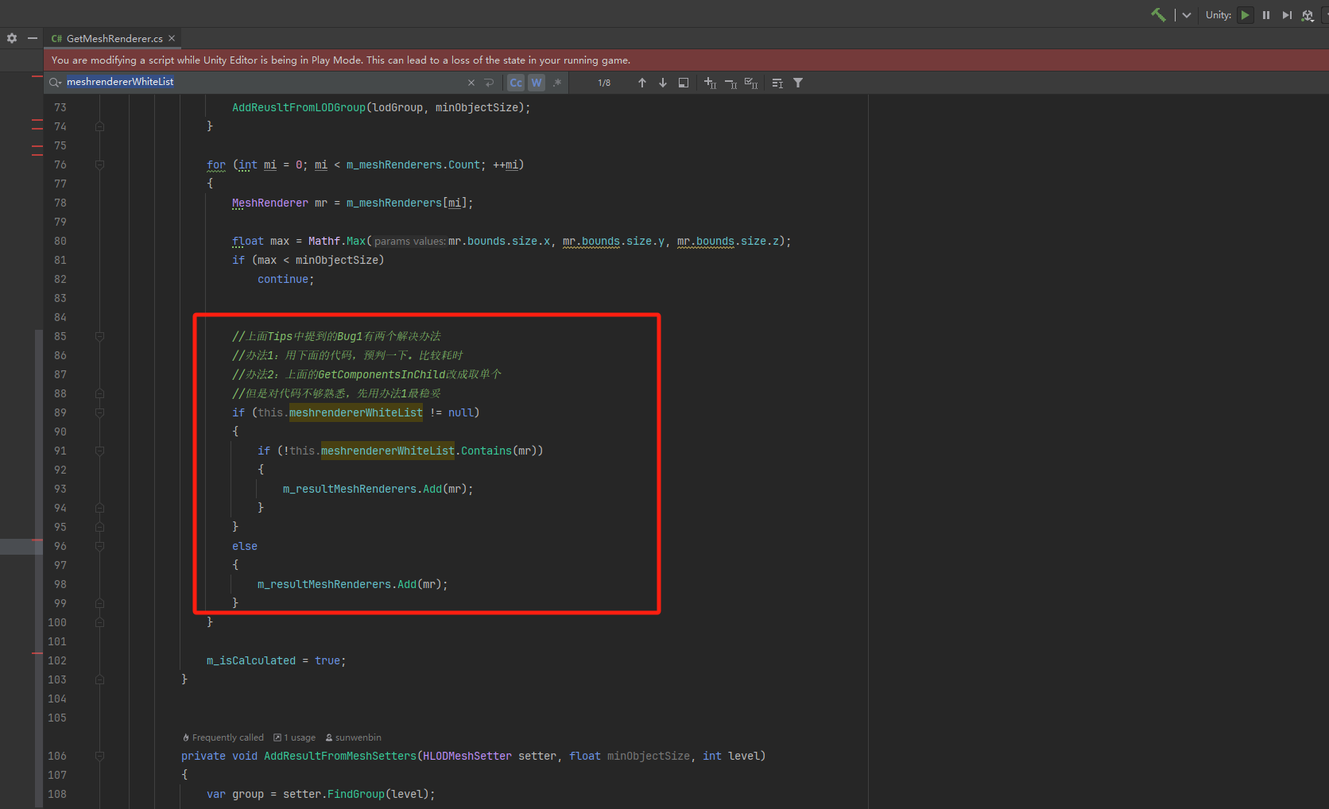Click the Unity Step frame button
1329x809 pixels.
[1287, 15]
